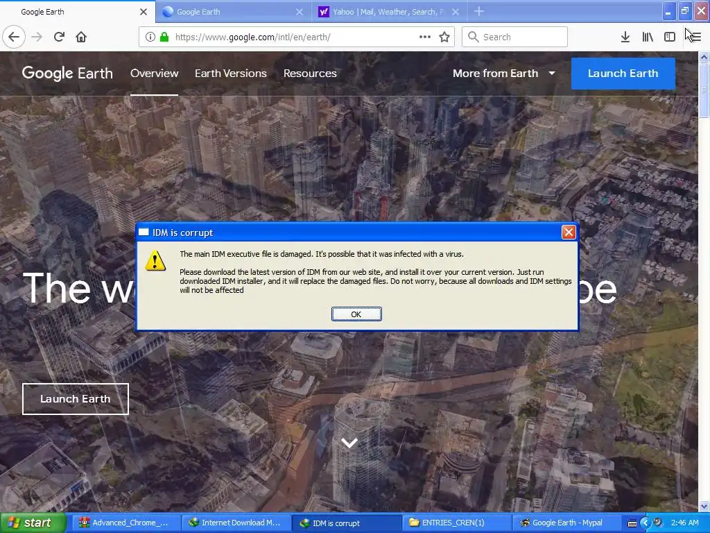This screenshot has height=533, width=710.
Task: Bookmark this page with the star icon
Action: (x=444, y=37)
